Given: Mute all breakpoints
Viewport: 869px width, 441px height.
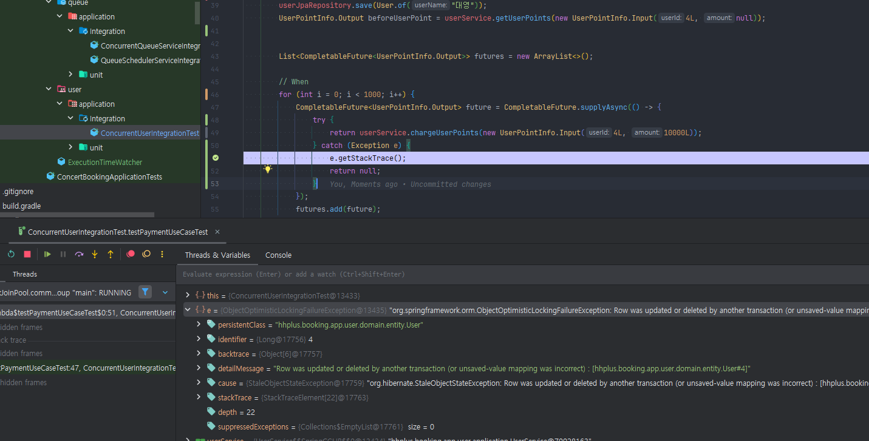Looking at the screenshot, I should [146, 254].
